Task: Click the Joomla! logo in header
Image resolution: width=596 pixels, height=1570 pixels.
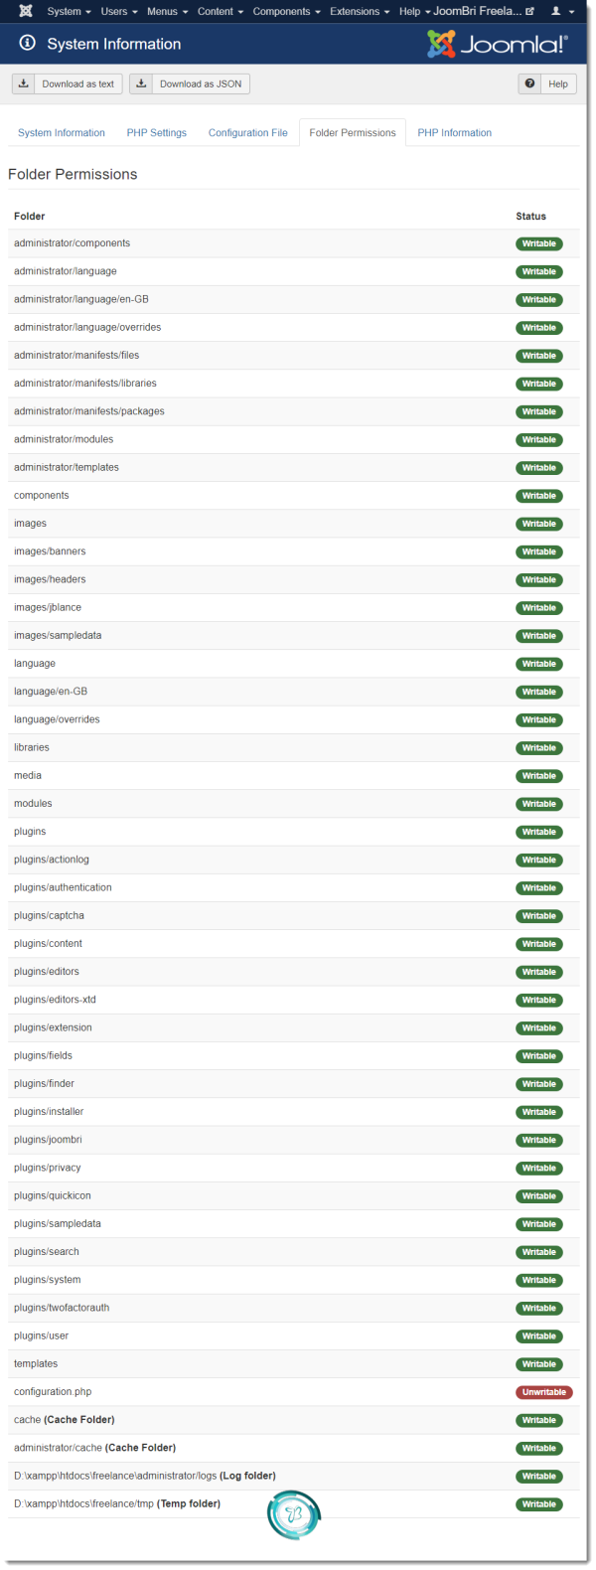Action: tap(498, 44)
